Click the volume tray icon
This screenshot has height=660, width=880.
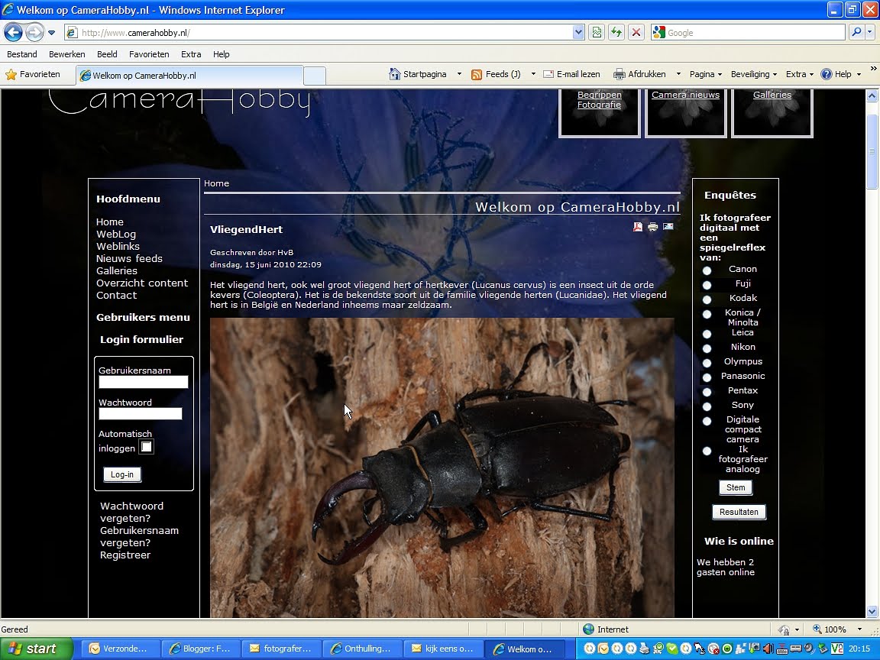(768, 649)
